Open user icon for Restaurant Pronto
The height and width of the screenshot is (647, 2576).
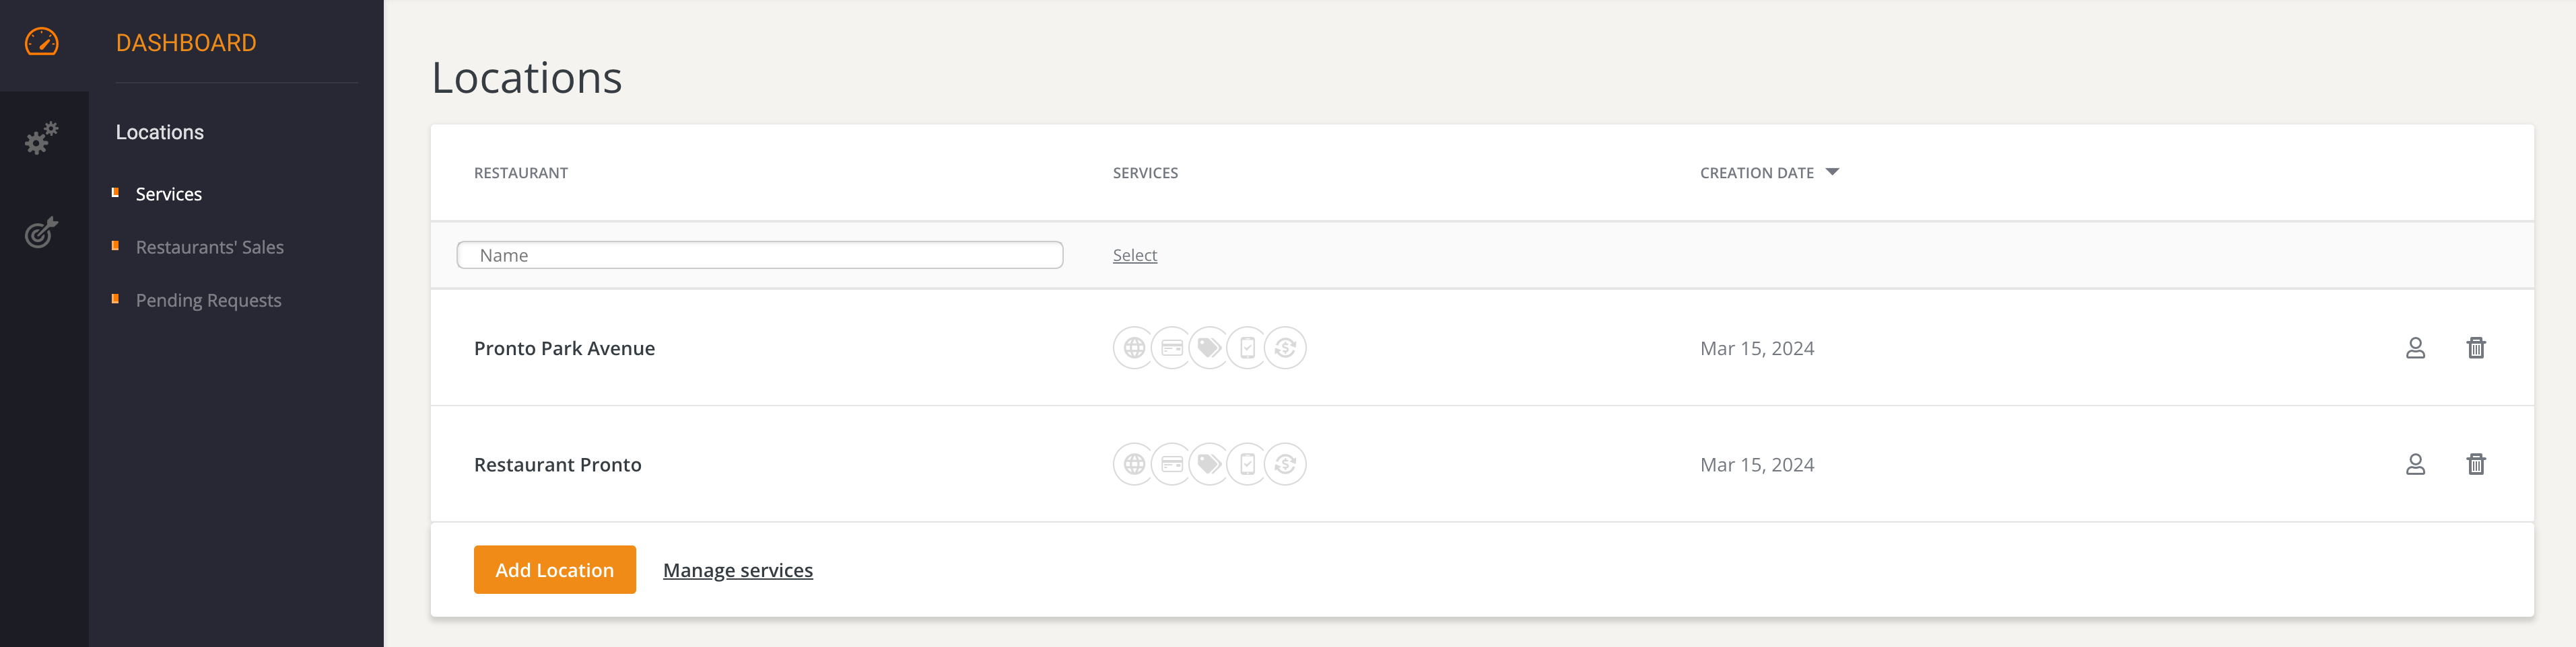point(2415,464)
